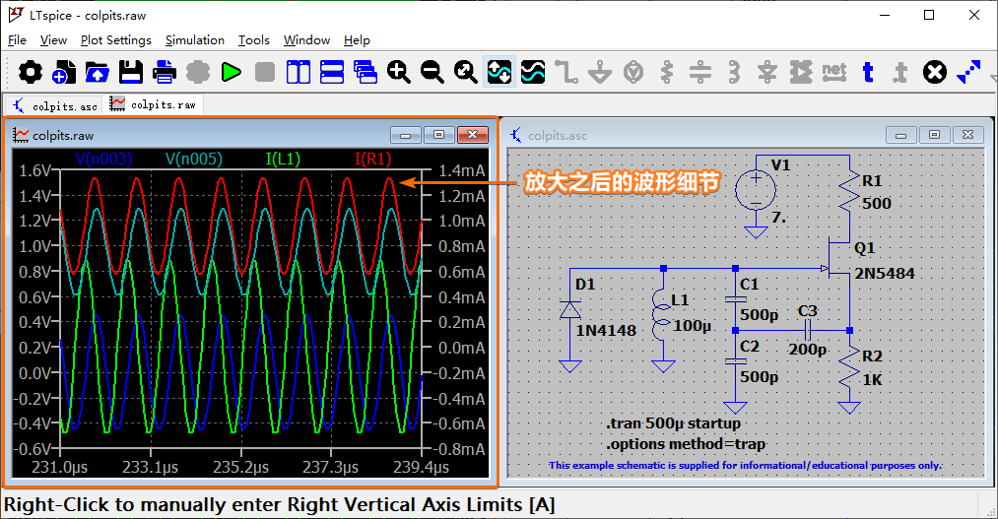
Task: Open the component chooser icon
Action: (x=801, y=72)
